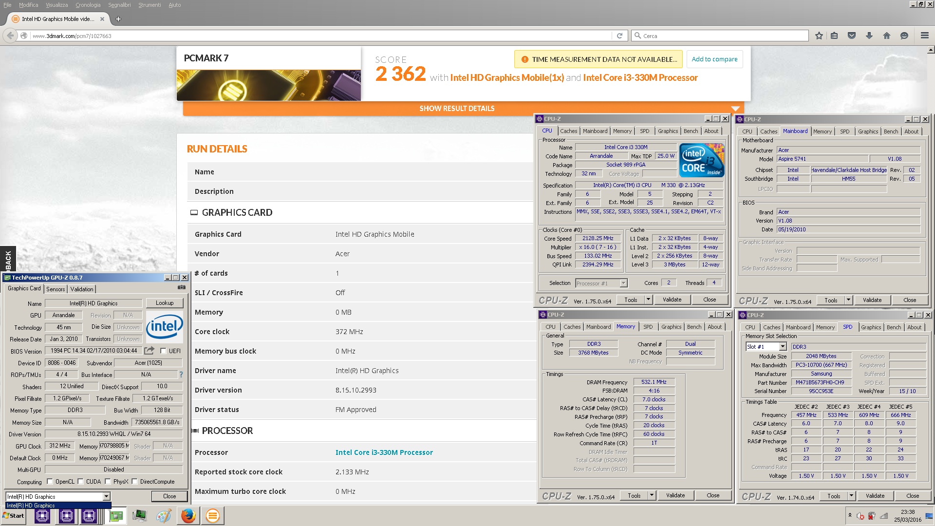Click the Intel Core i3 logo in CPU-Z
The height and width of the screenshot is (526, 935).
[x=702, y=160]
